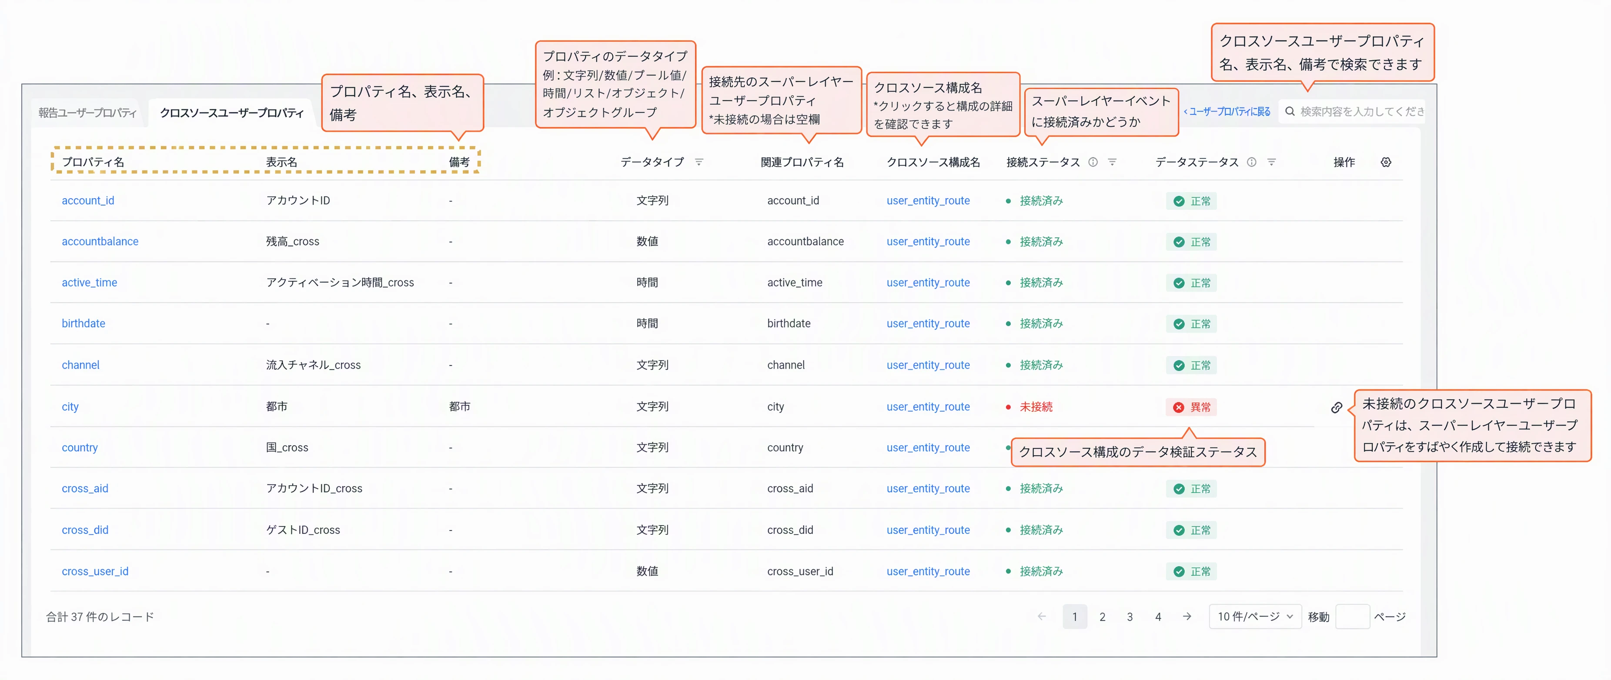Click user_entity_route in cross_user_id row

[928, 571]
